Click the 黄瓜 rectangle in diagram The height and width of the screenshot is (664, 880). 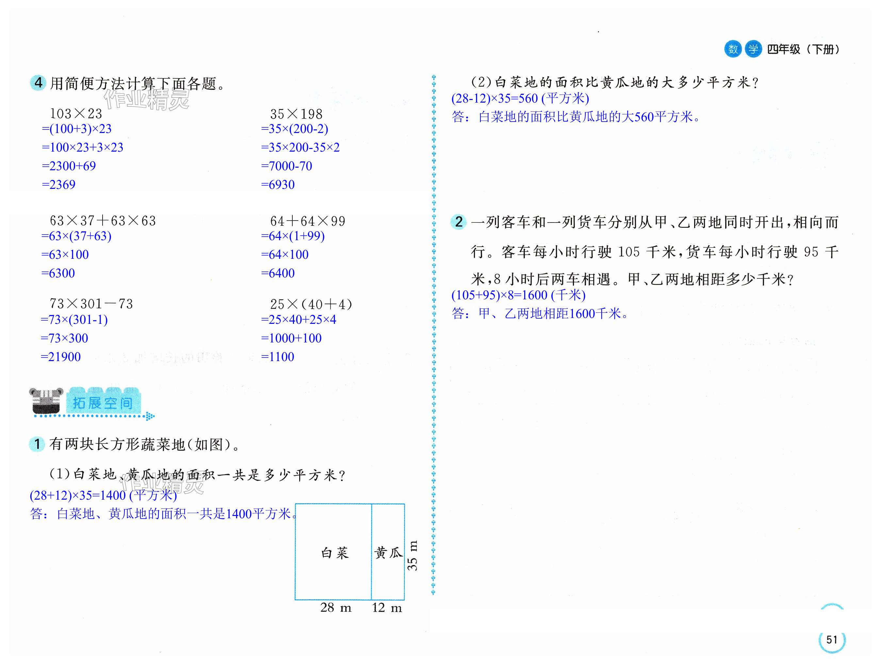tap(388, 553)
